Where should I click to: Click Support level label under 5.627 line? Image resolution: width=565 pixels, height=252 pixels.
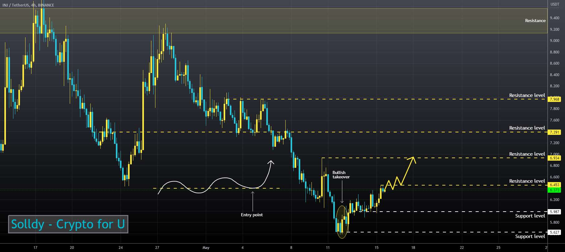coord(530,236)
